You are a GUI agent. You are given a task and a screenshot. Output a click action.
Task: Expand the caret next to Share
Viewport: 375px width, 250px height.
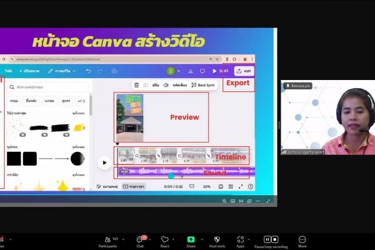coord(202,239)
